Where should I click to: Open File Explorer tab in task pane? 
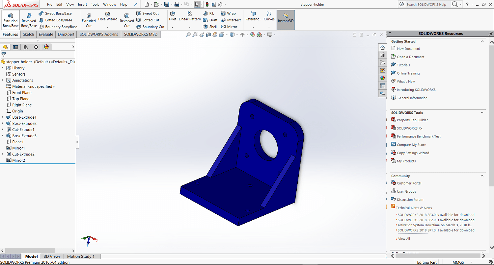click(x=382, y=62)
